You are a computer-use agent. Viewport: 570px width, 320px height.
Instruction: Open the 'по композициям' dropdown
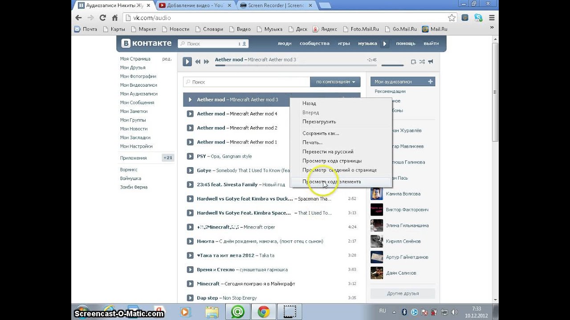click(335, 82)
